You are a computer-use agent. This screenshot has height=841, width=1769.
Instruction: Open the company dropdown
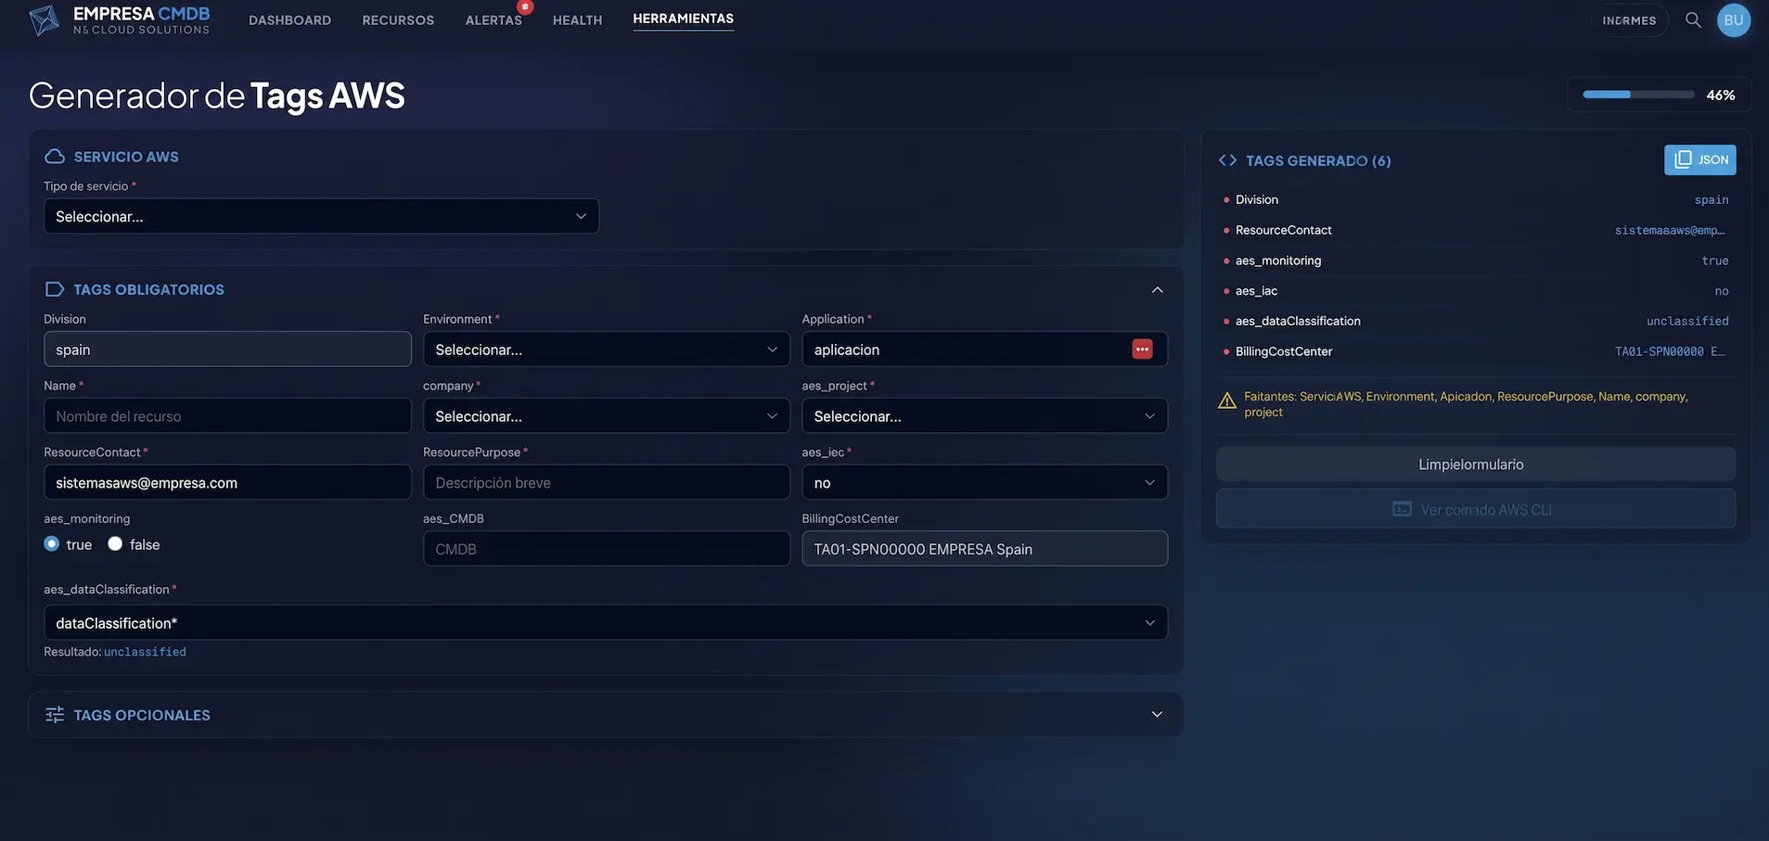[x=607, y=416]
